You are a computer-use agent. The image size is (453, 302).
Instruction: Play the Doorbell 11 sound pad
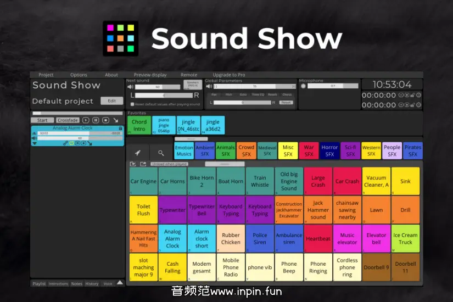tap(405, 267)
